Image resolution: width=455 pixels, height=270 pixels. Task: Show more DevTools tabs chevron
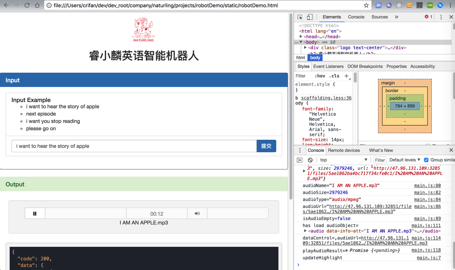click(x=397, y=17)
